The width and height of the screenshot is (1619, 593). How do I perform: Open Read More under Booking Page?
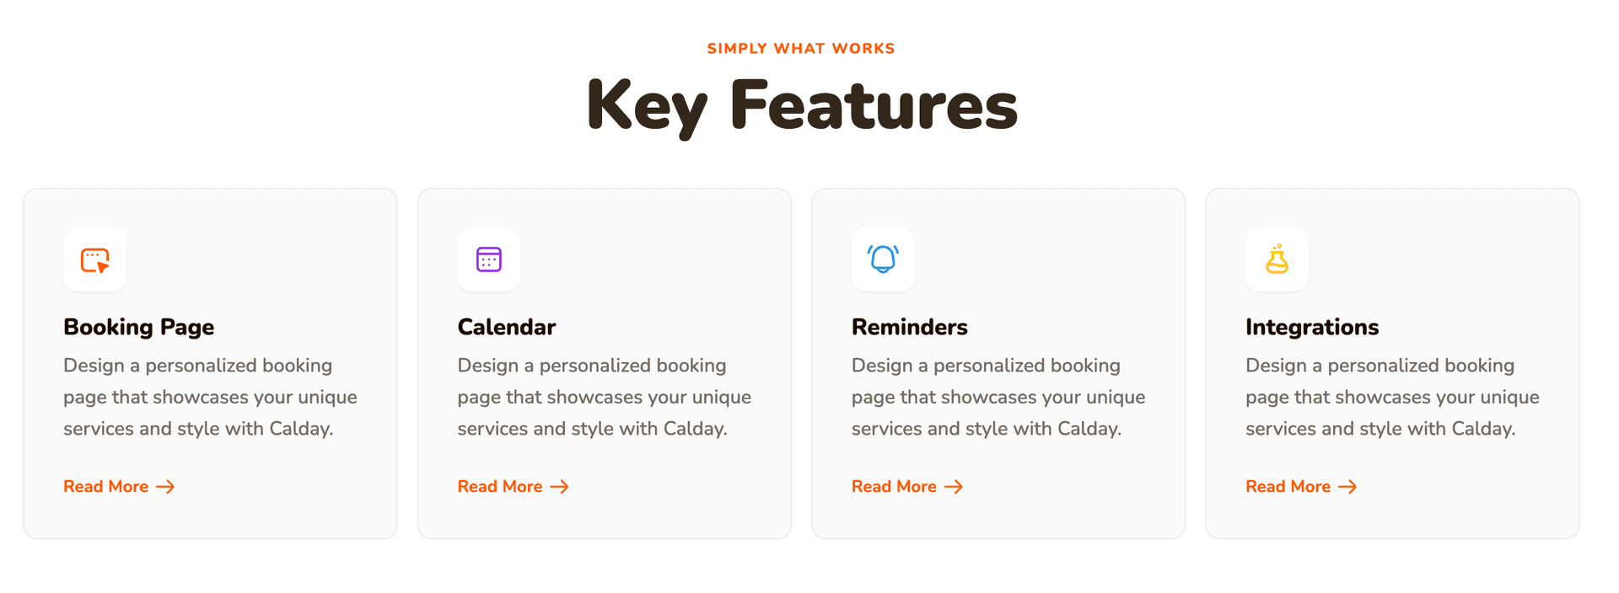coord(106,487)
